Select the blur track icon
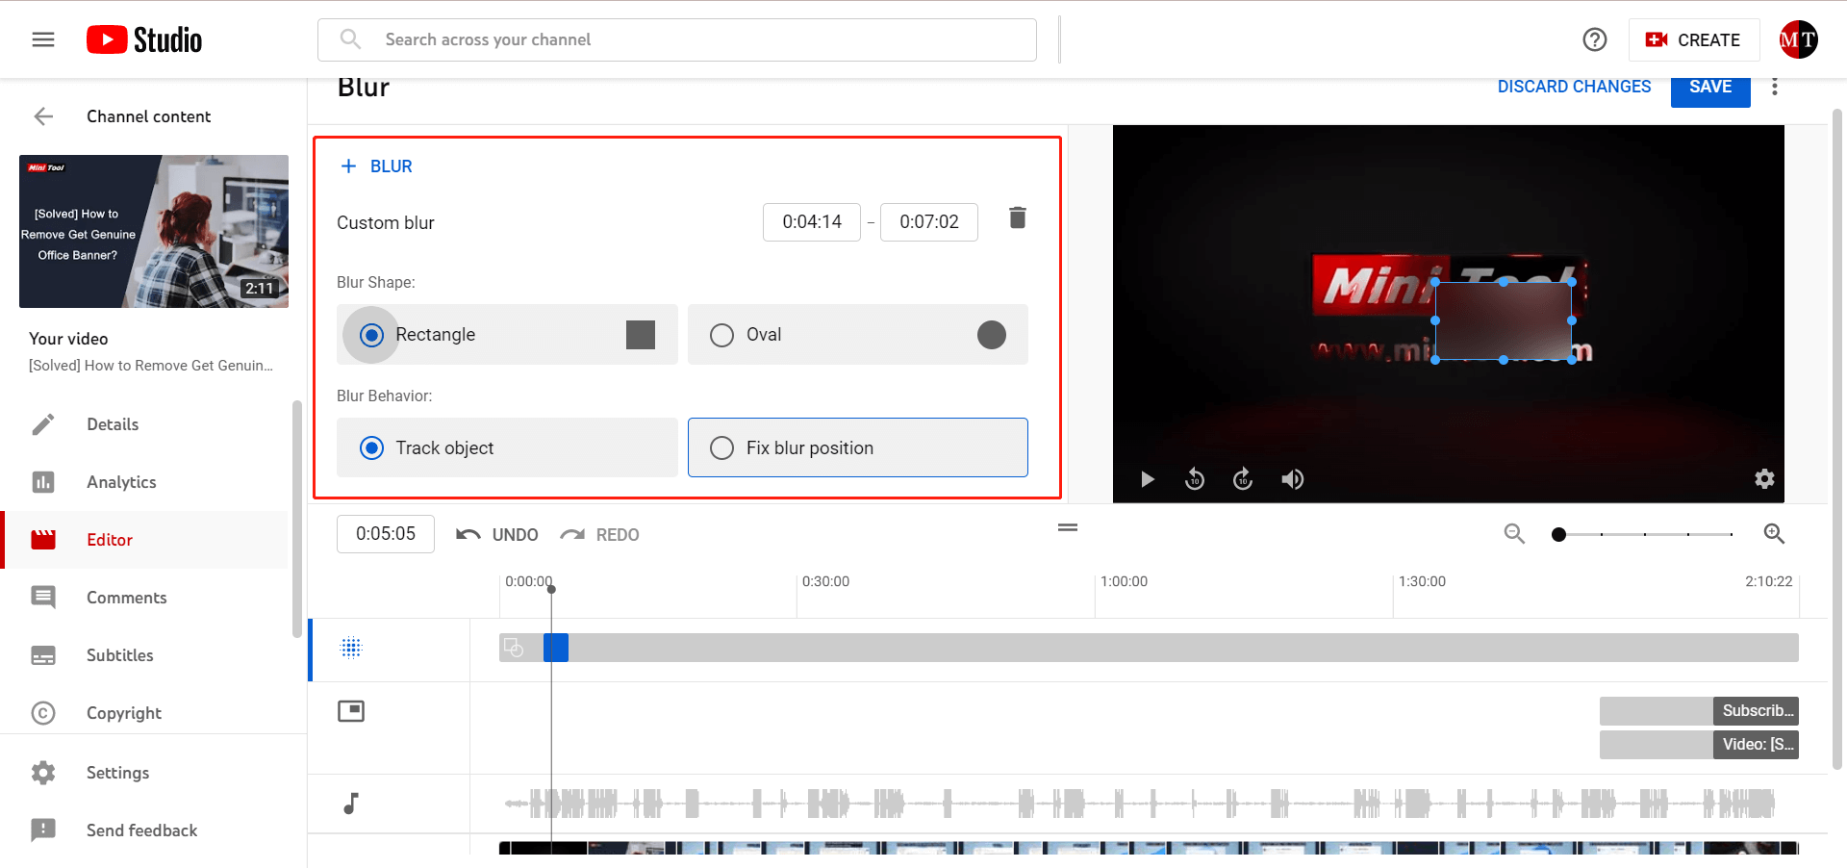The image size is (1847, 868). click(351, 648)
